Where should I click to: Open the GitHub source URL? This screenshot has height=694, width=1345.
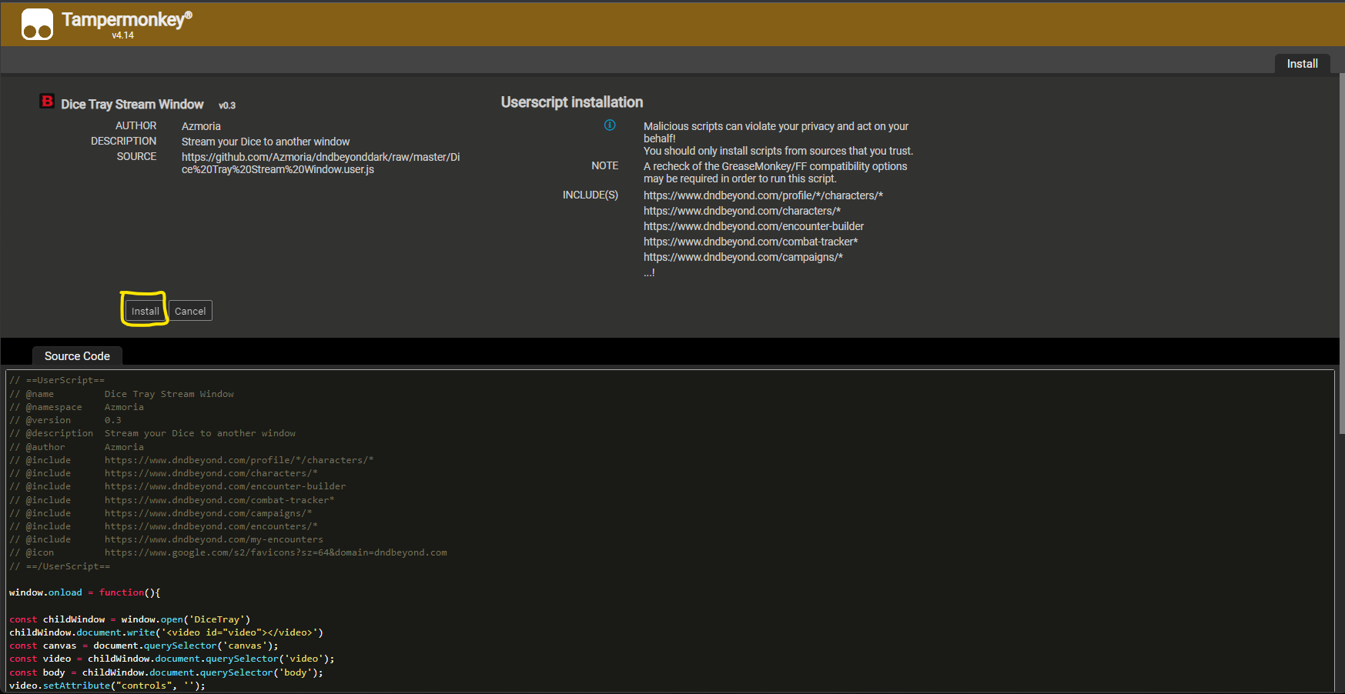320,162
